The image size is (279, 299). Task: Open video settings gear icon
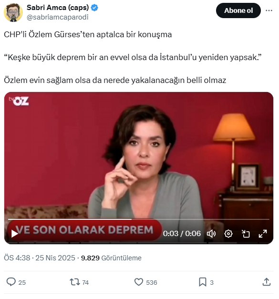tap(228, 234)
